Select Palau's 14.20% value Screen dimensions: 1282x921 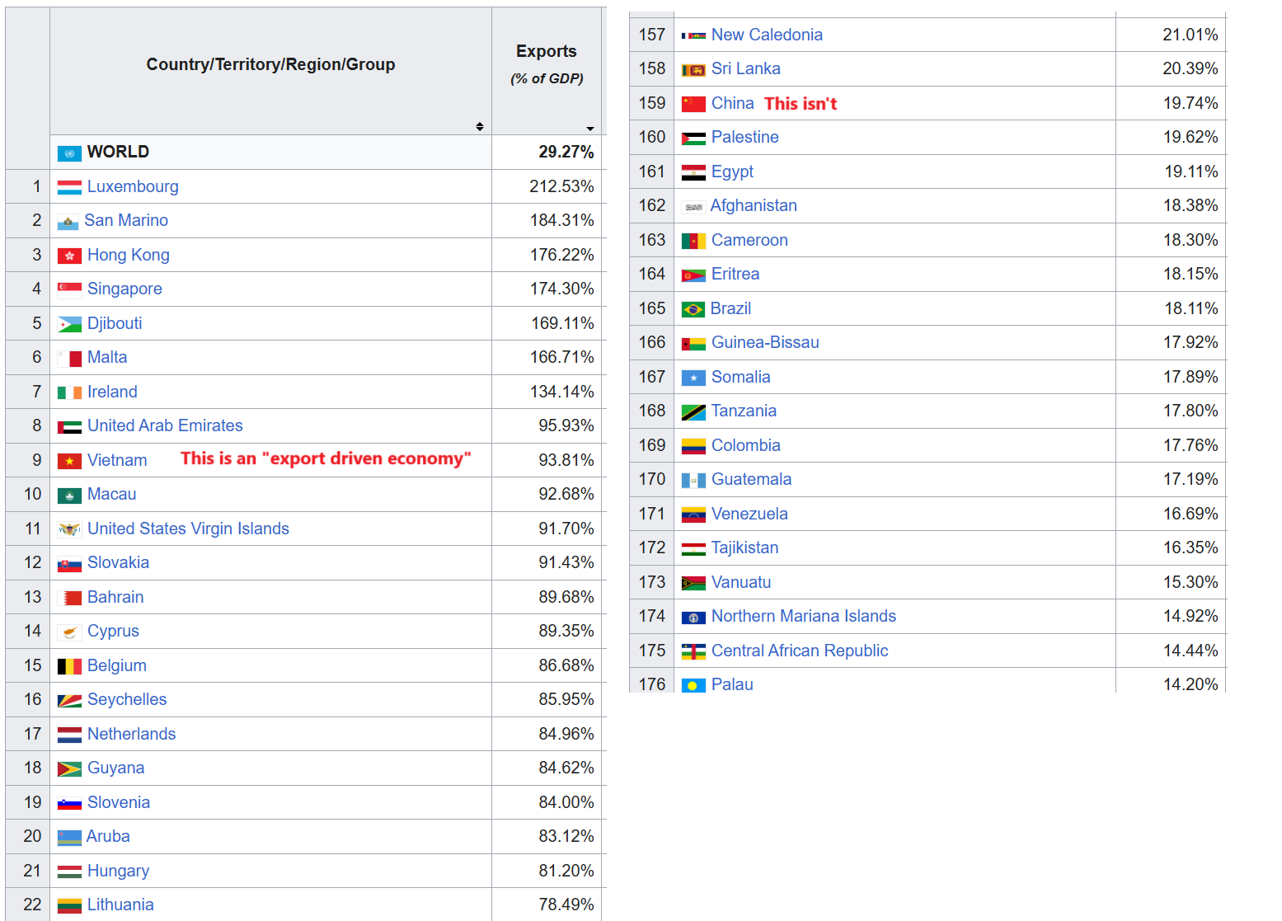(1190, 684)
